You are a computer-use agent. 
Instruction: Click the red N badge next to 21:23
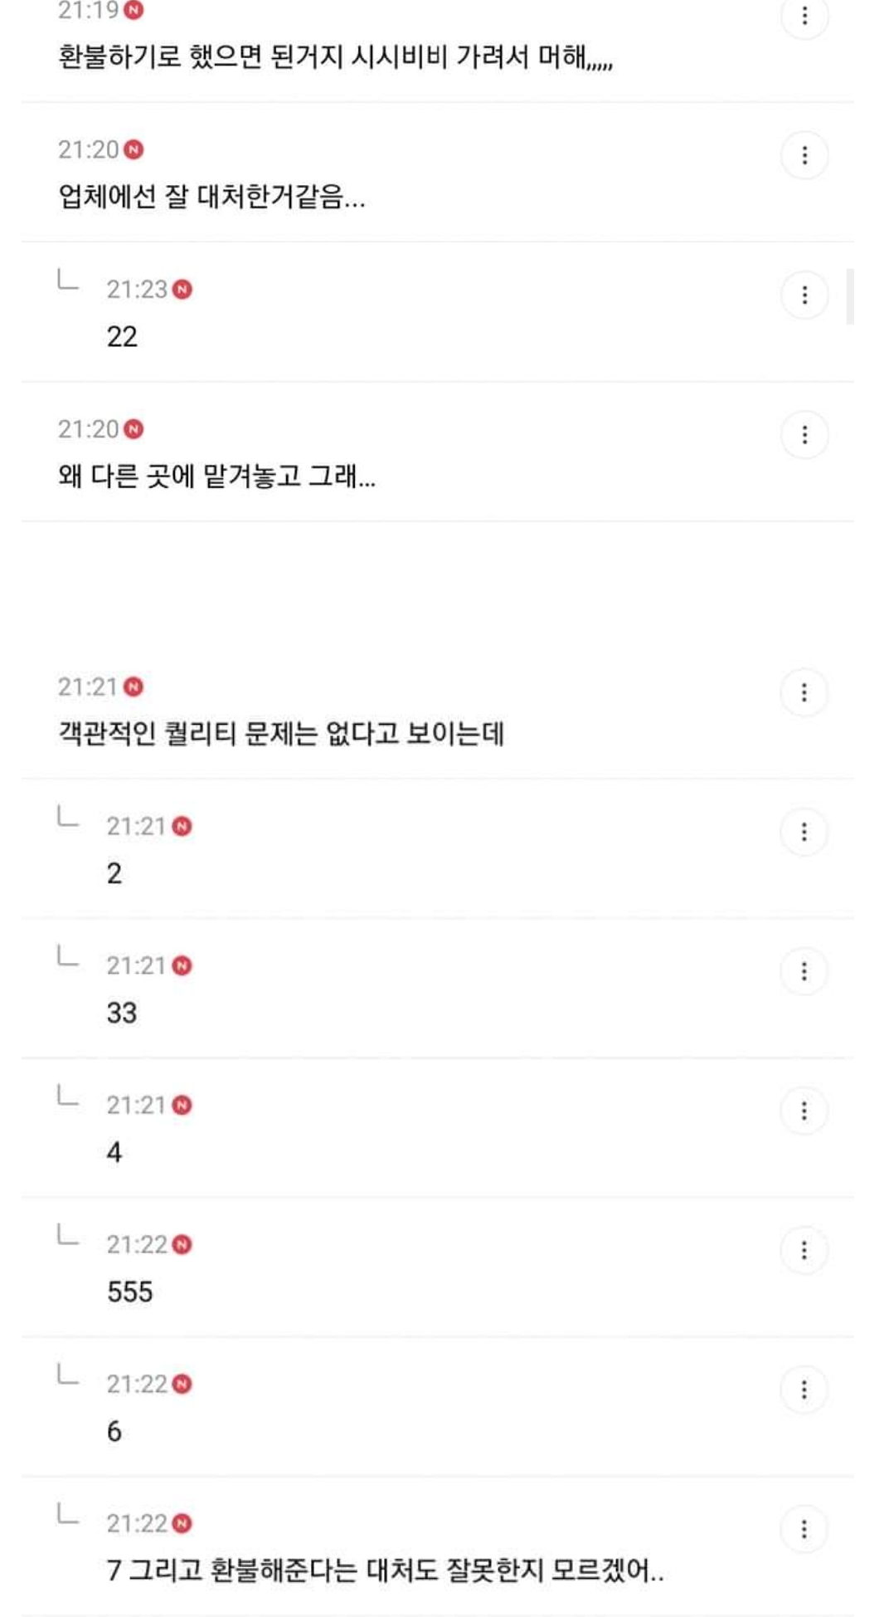182,289
